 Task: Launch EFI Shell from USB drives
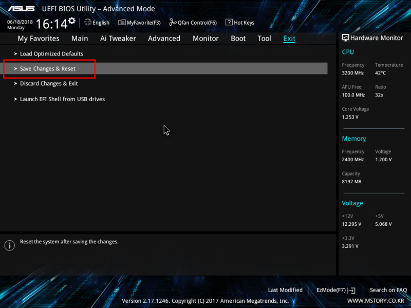62,99
